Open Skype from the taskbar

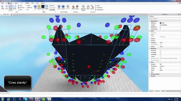coord(26,99)
